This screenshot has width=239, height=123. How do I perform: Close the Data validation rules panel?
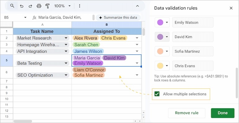point(231,8)
